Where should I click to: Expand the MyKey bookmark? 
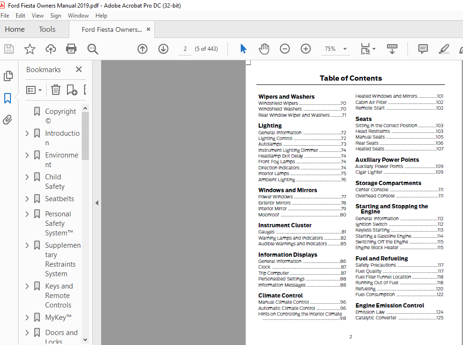click(x=27, y=317)
